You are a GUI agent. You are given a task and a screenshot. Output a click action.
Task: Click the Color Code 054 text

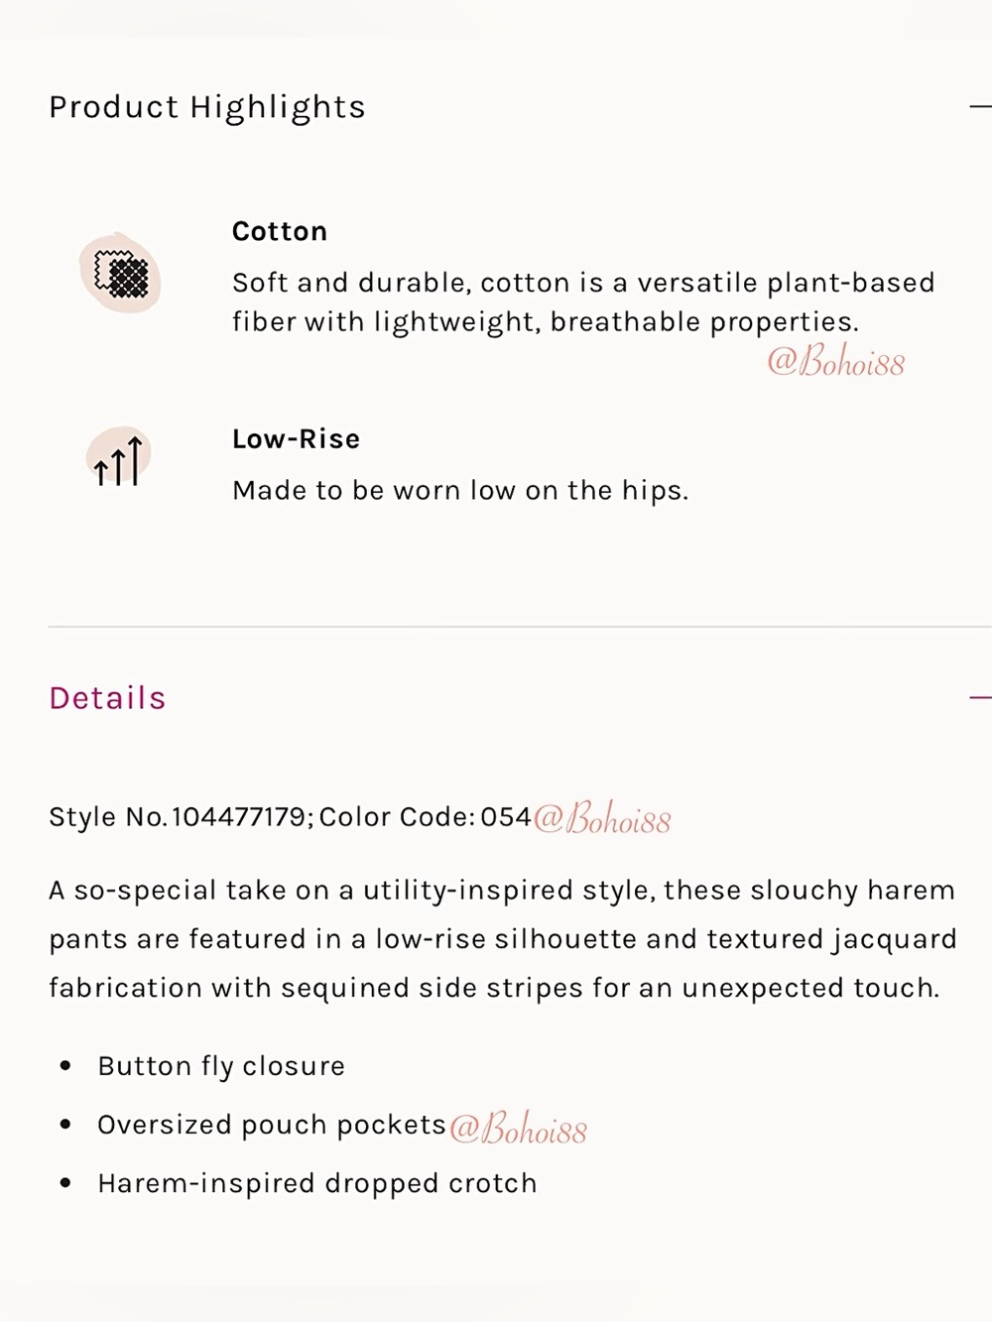pyautogui.click(x=426, y=817)
